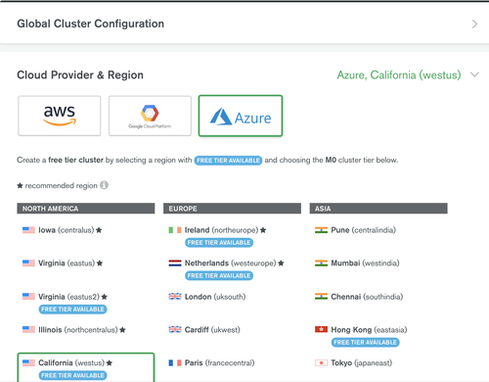Click the Global Cluster Configuration heading

point(91,24)
